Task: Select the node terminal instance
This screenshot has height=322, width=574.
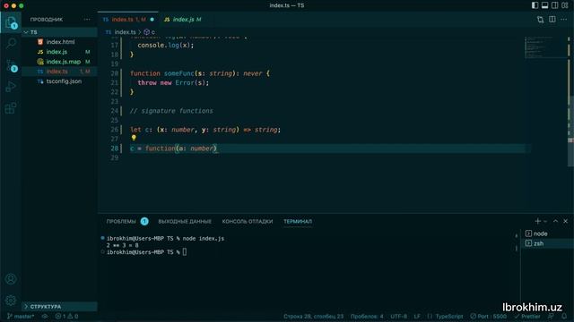Action: pyautogui.click(x=548, y=233)
